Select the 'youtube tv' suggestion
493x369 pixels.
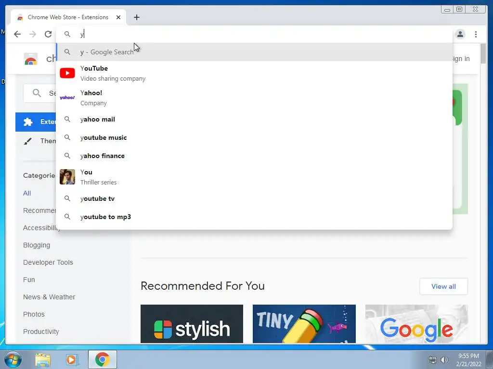tap(254, 198)
